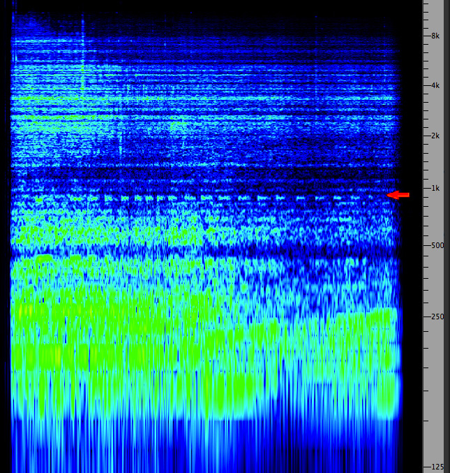This screenshot has width=450, height=473.
Task: Click the 8k label on frequency ruler
Action: (435, 35)
